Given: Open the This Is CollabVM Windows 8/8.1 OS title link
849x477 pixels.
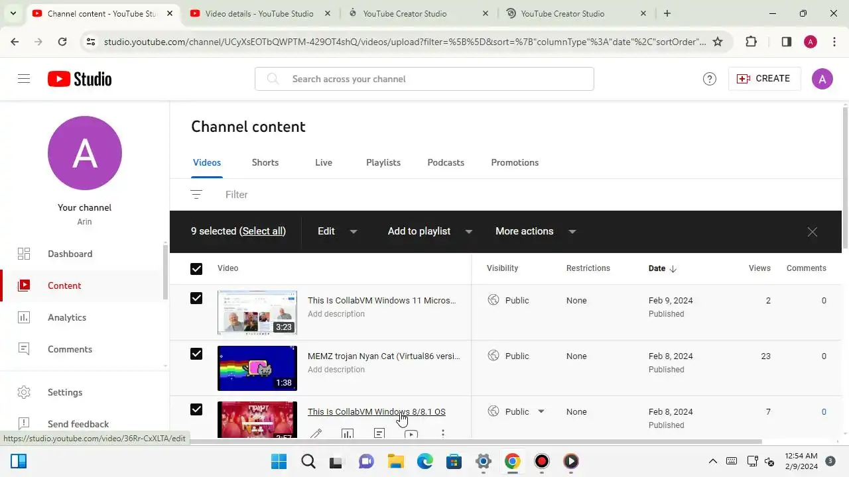Looking at the screenshot, I should [377, 411].
